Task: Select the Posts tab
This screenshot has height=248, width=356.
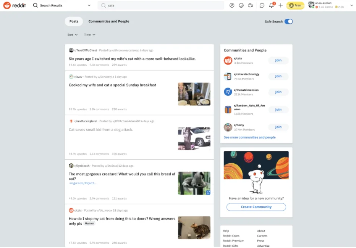Action: click(74, 21)
